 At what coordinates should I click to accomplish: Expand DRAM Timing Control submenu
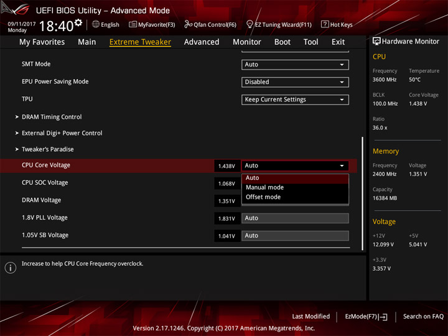coord(52,117)
